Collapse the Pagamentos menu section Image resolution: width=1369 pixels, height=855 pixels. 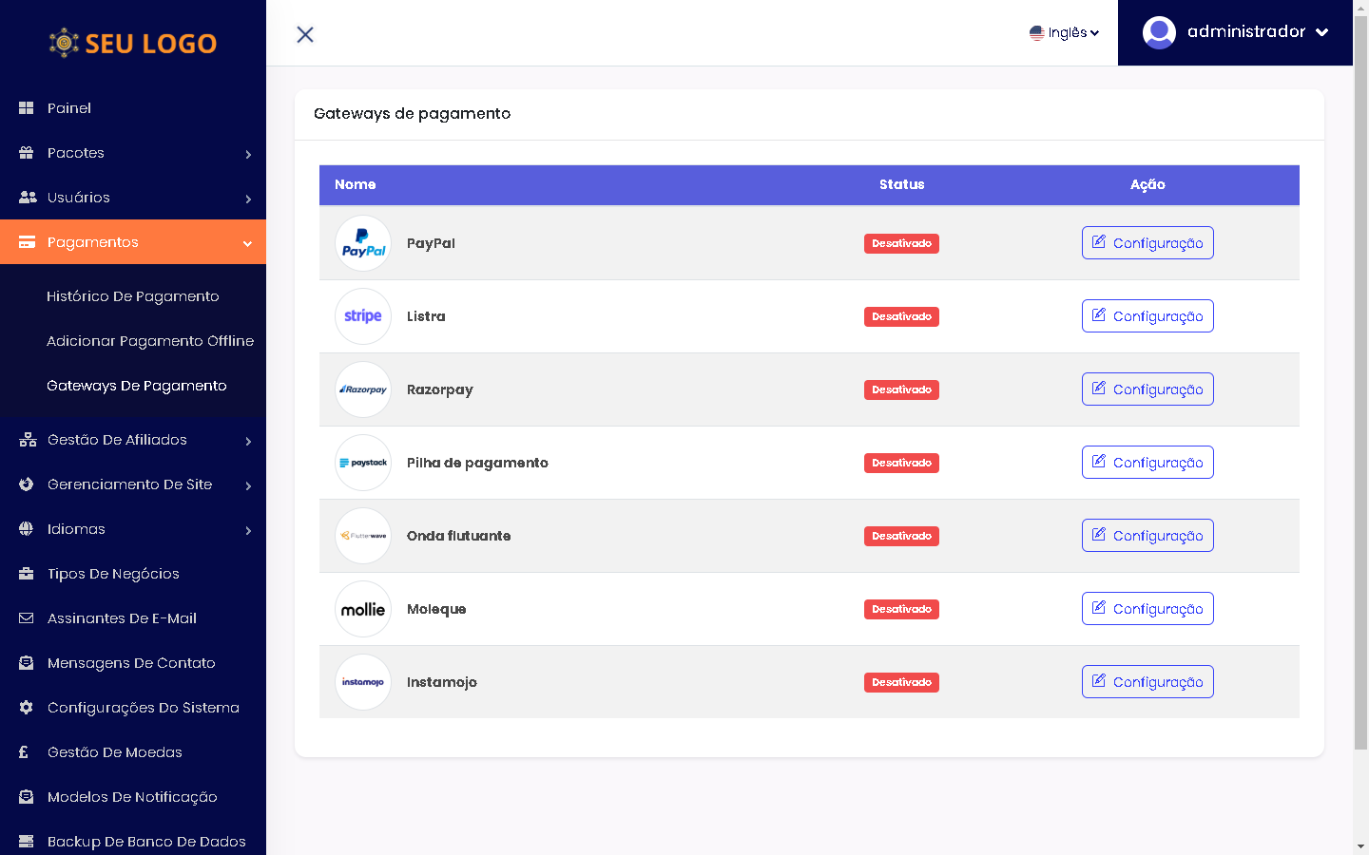[x=247, y=243]
